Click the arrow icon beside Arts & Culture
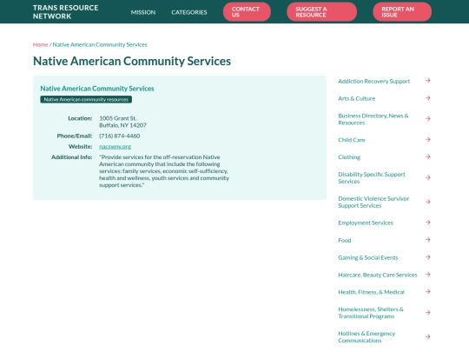The width and height of the screenshot is (469, 352). point(428,98)
